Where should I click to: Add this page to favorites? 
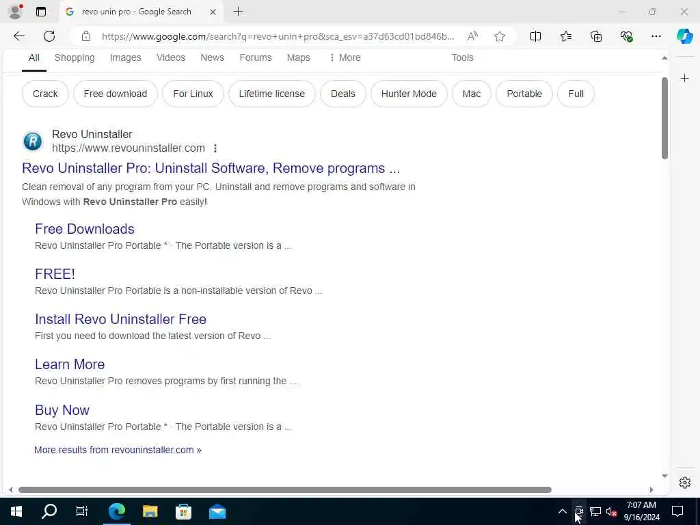tap(500, 36)
